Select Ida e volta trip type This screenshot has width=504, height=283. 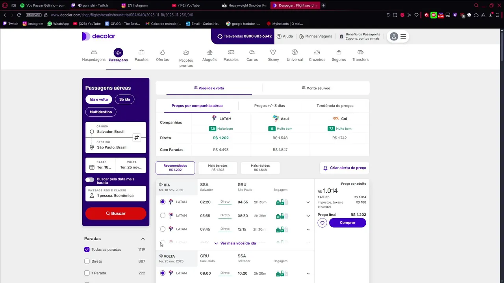click(x=98, y=99)
